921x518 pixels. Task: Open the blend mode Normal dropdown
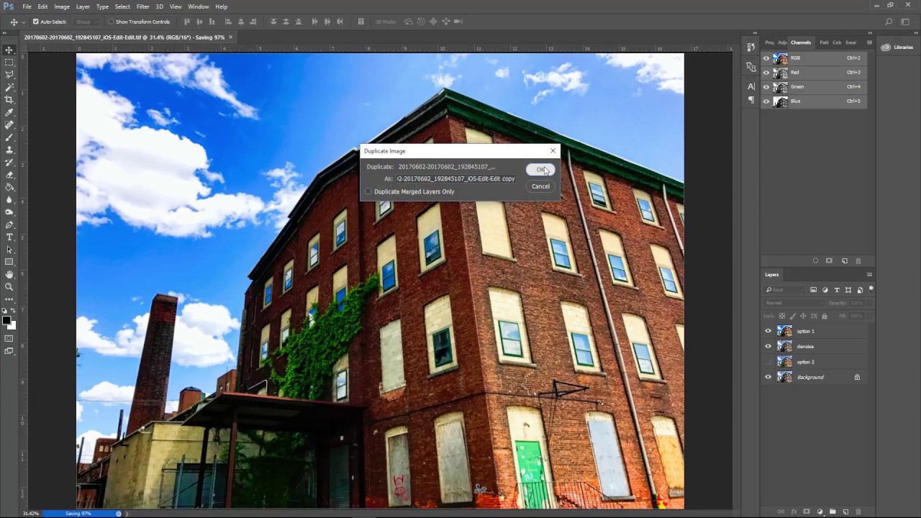click(793, 303)
